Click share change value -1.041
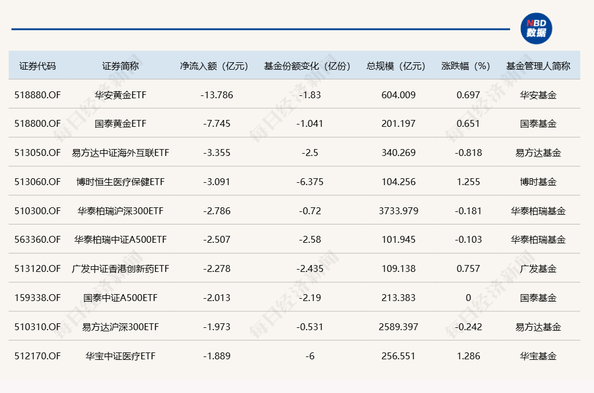The height and width of the screenshot is (393, 594). [310, 123]
